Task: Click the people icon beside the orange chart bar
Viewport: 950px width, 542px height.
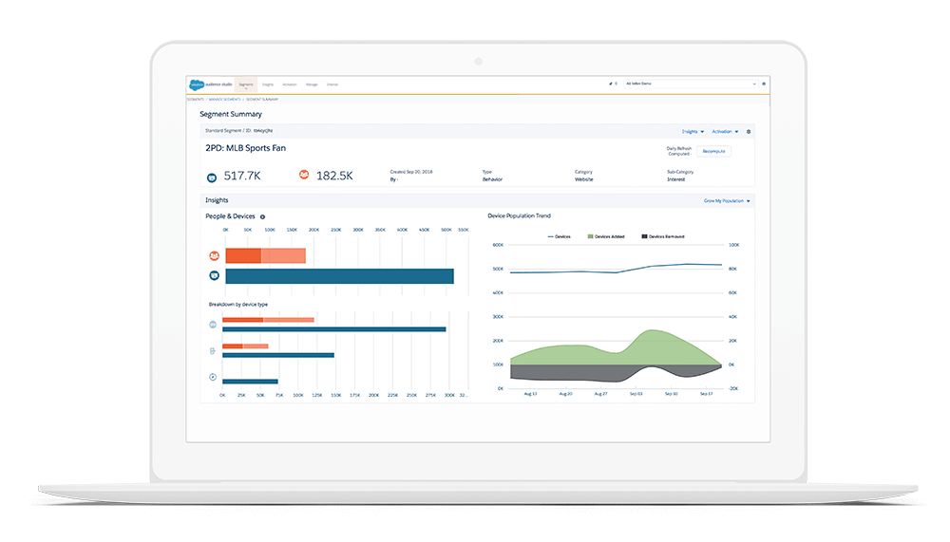Action: 214,255
